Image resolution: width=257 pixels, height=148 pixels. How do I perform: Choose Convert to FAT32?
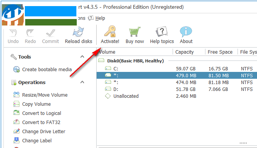coord(41,123)
